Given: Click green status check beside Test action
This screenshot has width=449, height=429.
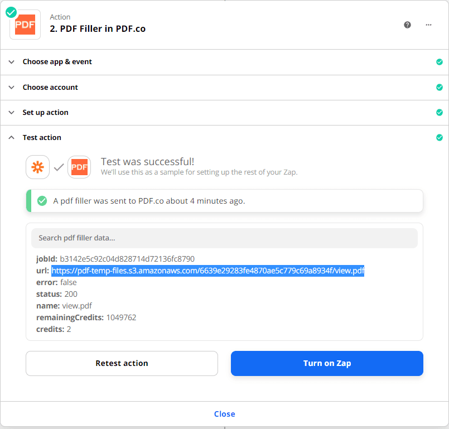Looking at the screenshot, I should point(439,138).
